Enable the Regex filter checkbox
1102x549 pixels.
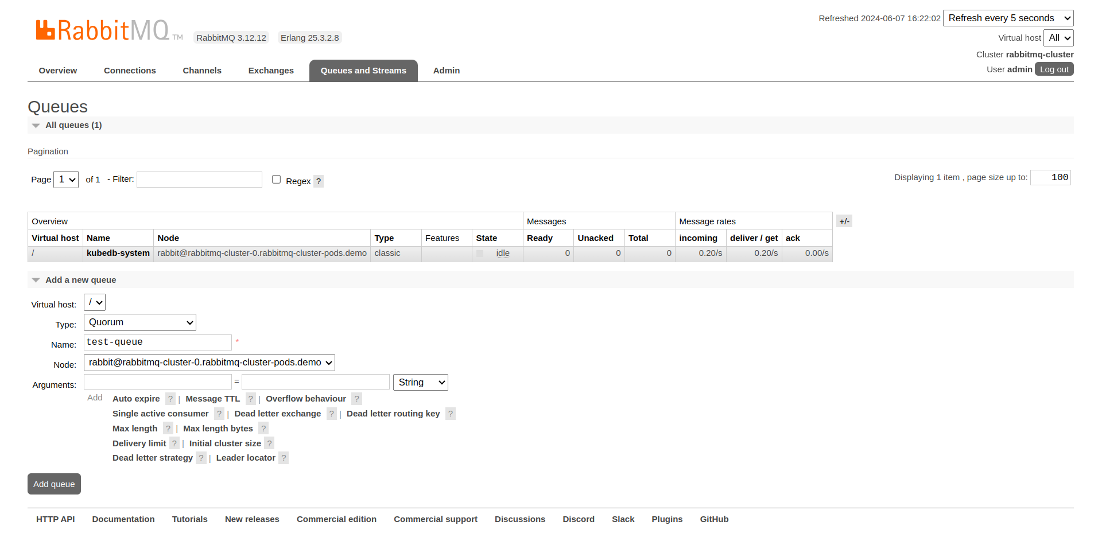(x=276, y=180)
